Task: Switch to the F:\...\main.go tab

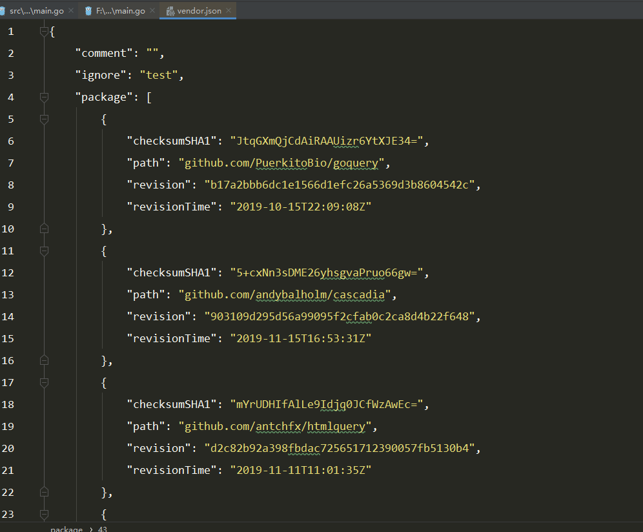Action: pyautogui.click(x=121, y=11)
